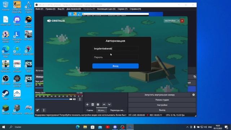Viewport: 231px width, 130px height.
Task: Open Modern Warfare desktop shortcut
Action: (6, 66)
